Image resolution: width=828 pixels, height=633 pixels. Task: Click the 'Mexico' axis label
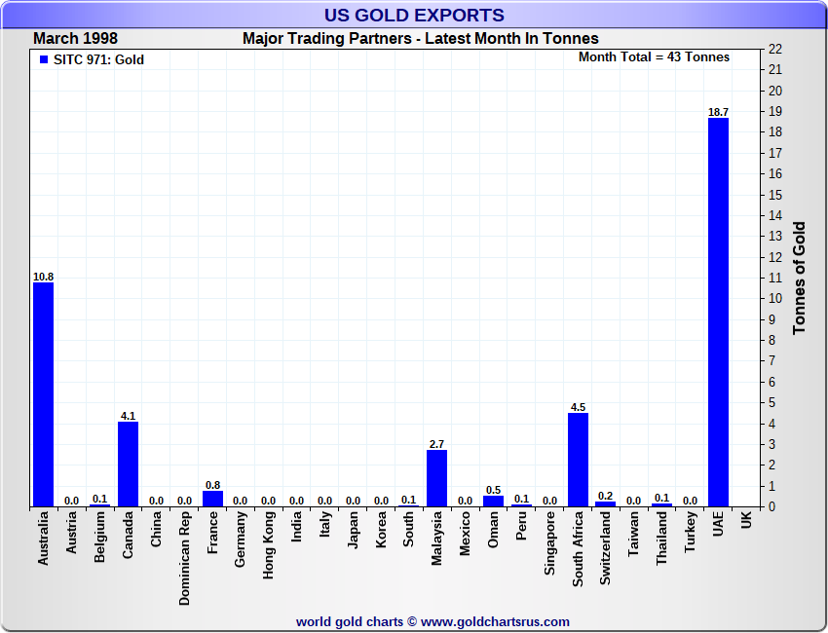point(465,534)
